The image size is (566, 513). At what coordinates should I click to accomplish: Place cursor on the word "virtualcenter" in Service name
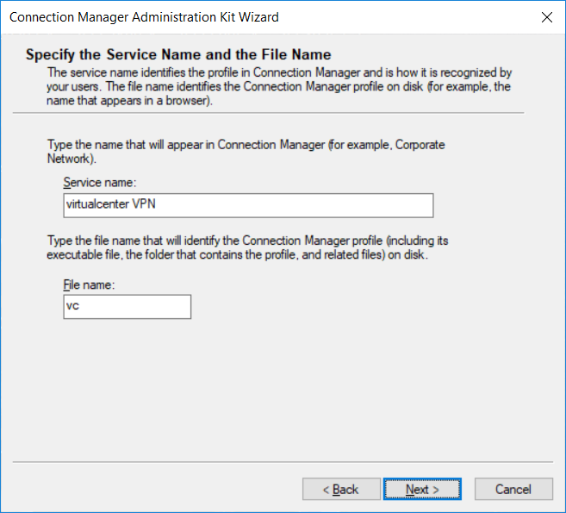[97, 203]
